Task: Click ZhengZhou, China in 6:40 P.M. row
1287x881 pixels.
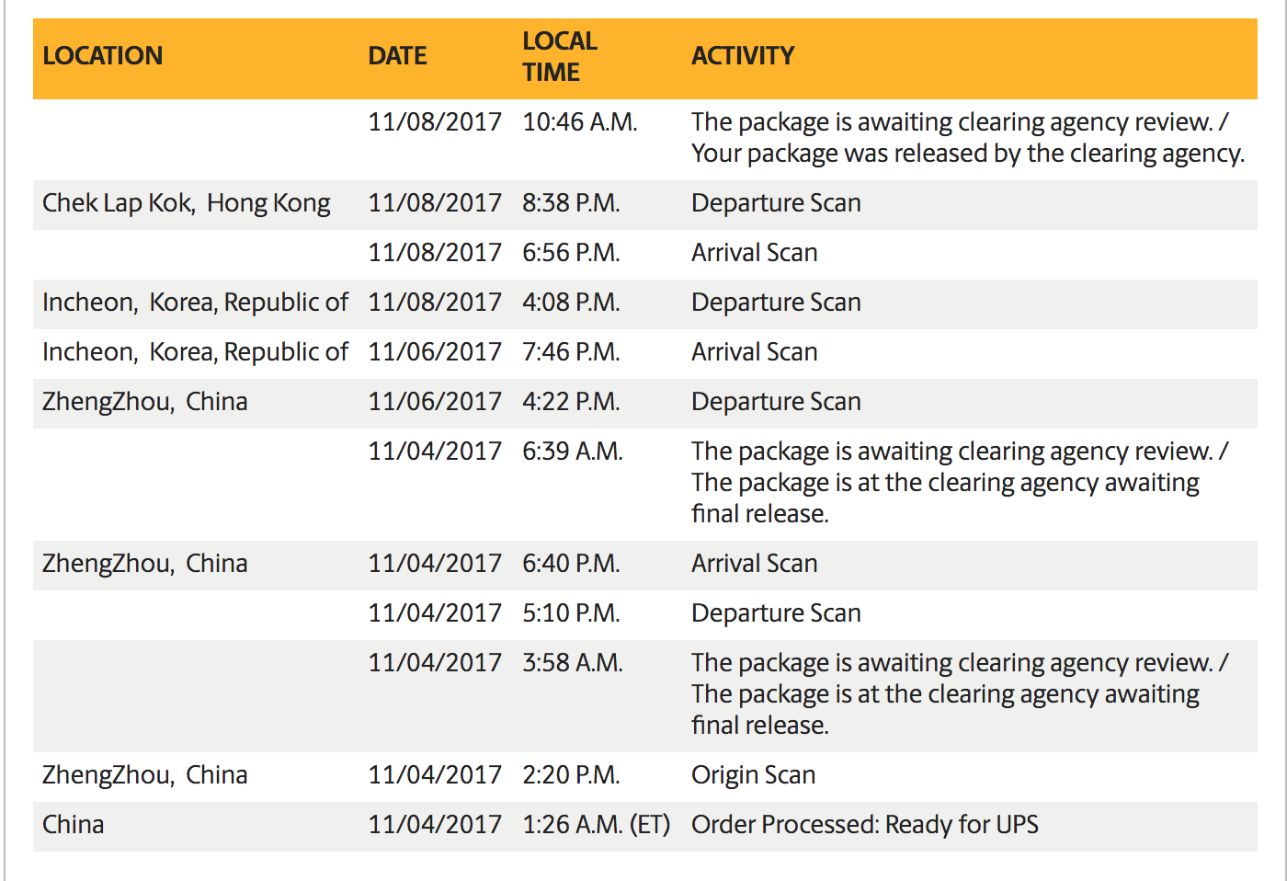Action: (x=145, y=564)
